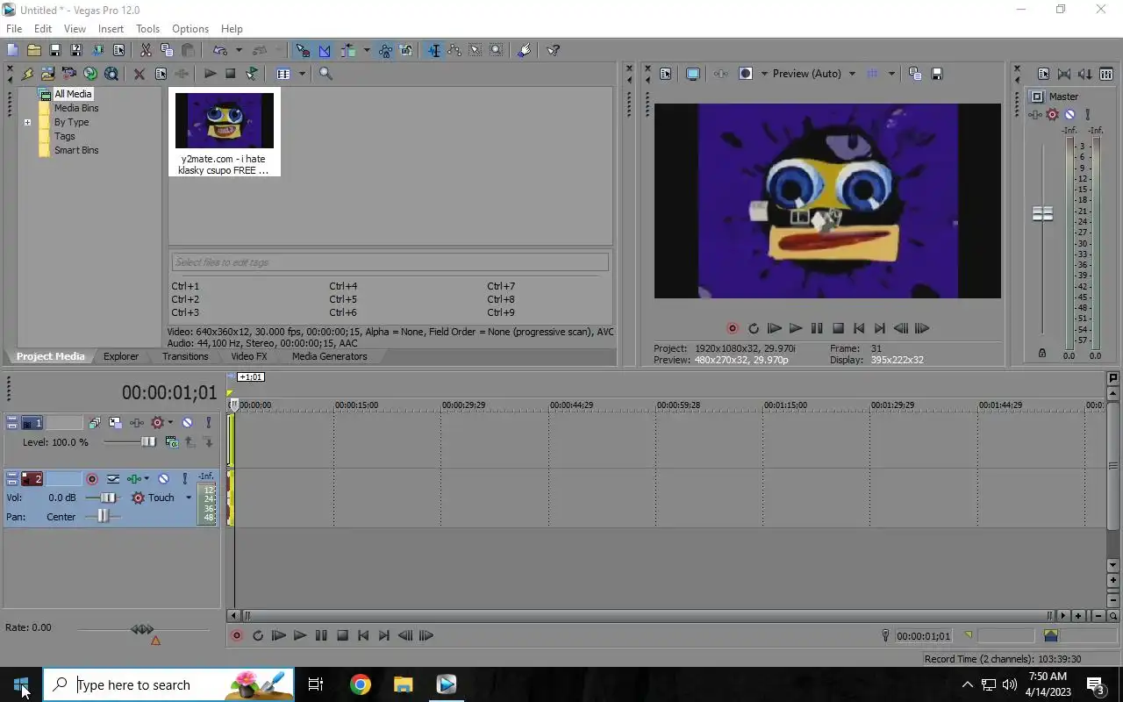Open Mixer Preferences icon in Master panel

pos(1043,74)
